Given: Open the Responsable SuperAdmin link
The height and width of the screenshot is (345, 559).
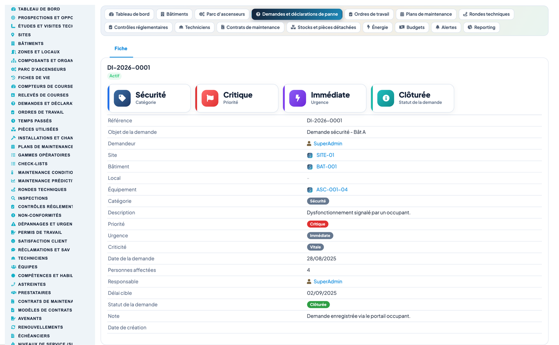Looking at the screenshot, I should 328,282.
